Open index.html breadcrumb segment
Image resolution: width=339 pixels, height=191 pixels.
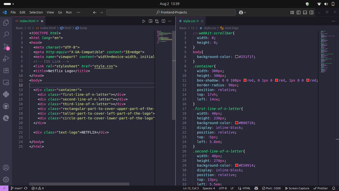pos(46,28)
